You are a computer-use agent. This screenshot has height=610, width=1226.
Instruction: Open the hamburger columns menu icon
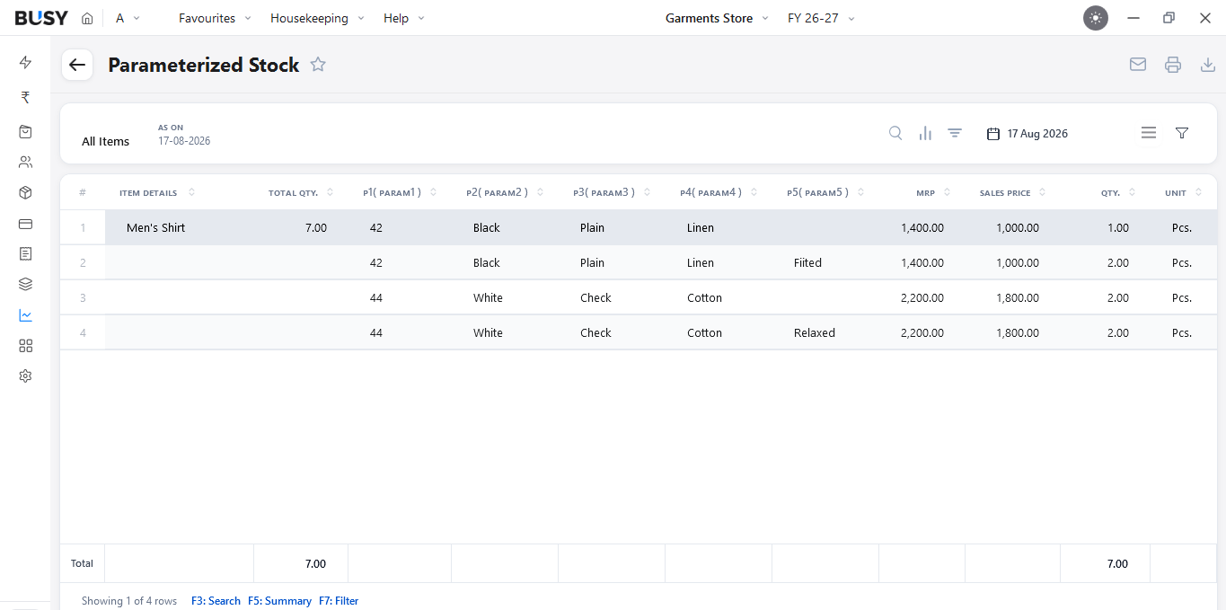tap(1149, 133)
